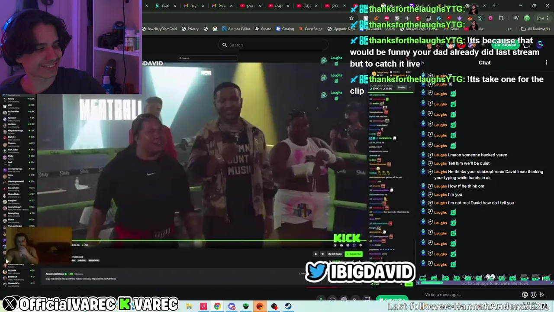Click the heart follow button under the video
The height and width of the screenshot is (312, 554).
tap(322, 254)
